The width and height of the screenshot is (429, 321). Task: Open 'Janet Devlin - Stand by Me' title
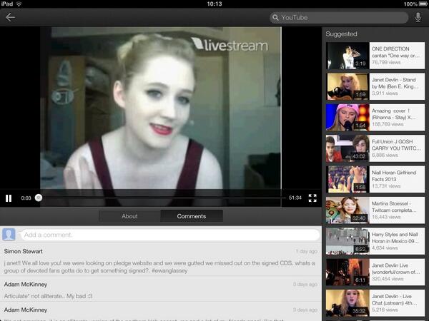[395, 83]
